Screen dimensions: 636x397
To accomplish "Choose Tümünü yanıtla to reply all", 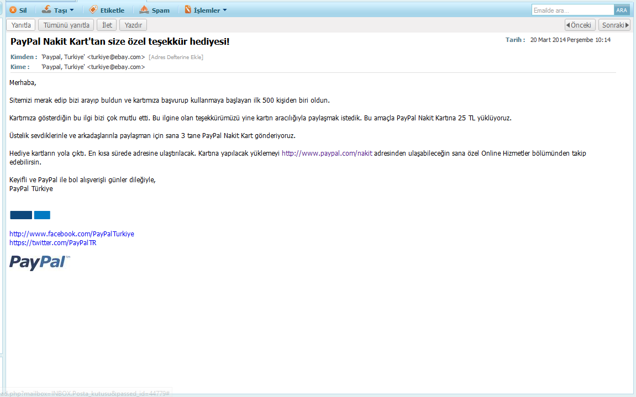I will coord(66,25).
